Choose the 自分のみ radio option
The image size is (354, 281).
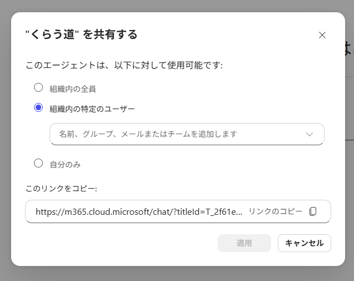pyautogui.click(x=38, y=163)
